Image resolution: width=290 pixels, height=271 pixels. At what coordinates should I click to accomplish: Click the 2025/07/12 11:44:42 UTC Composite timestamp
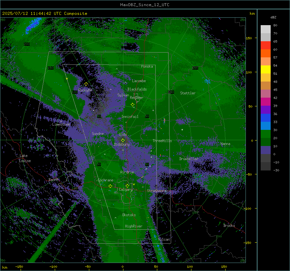click(44, 14)
